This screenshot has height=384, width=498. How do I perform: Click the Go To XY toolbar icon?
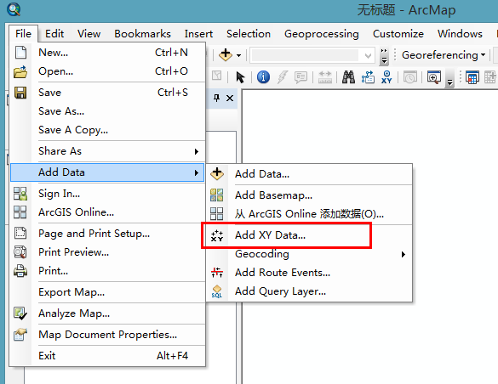point(386,77)
